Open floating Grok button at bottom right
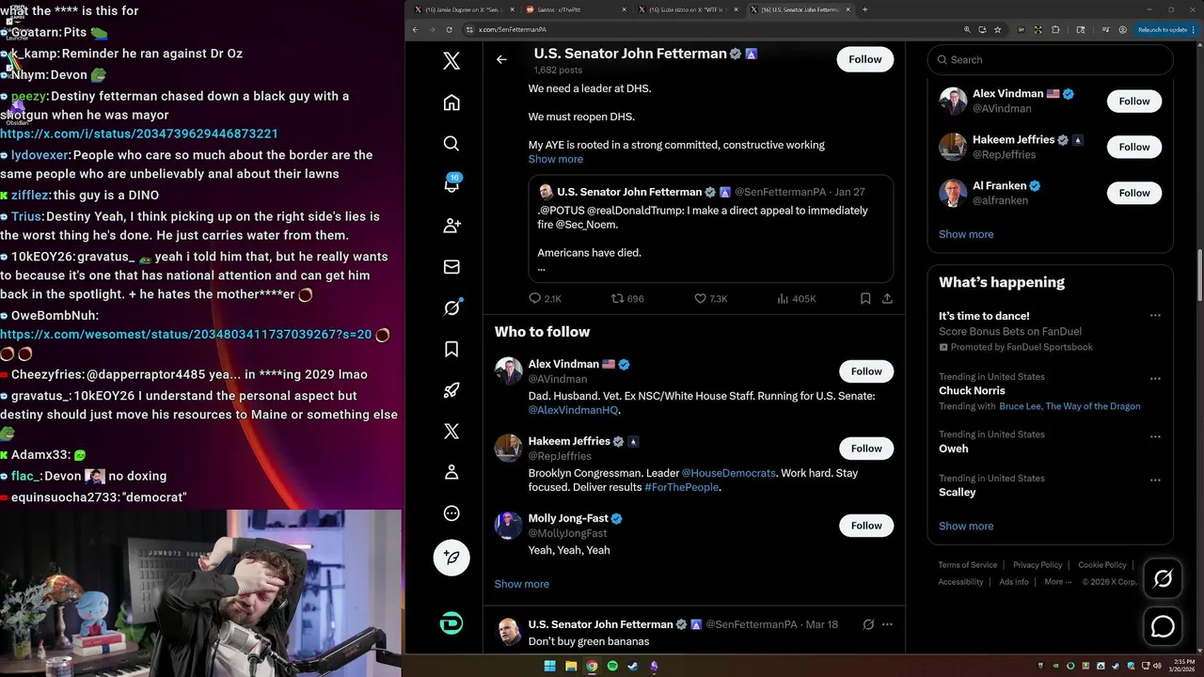This screenshot has width=1204, height=677. coord(1163,578)
